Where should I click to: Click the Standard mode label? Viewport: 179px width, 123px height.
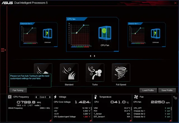tap(69, 85)
